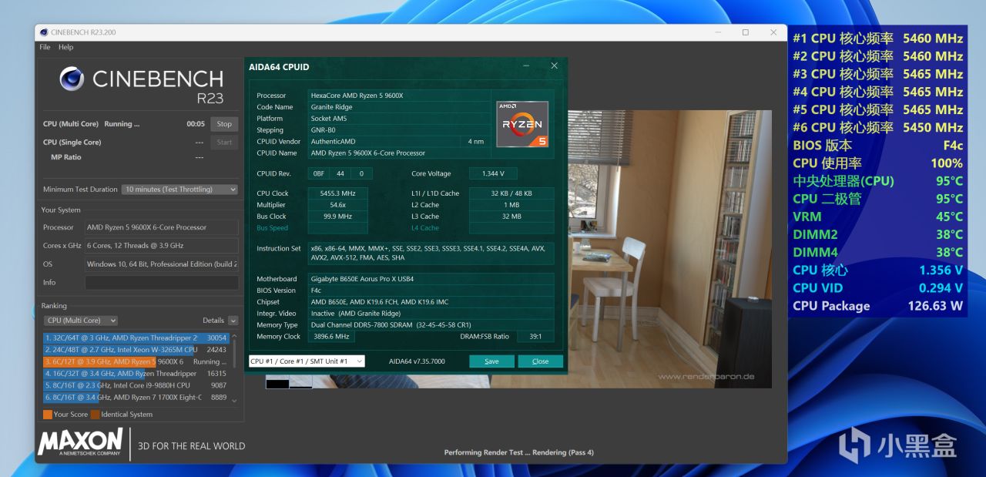986x477 pixels.
Task: Click the Chipset value AMD B650E
Action: tap(431, 302)
